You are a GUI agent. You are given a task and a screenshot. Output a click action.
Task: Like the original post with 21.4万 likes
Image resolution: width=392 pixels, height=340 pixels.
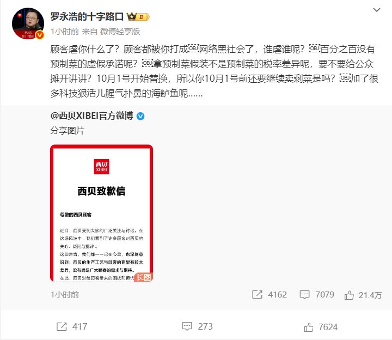[x=349, y=295]
